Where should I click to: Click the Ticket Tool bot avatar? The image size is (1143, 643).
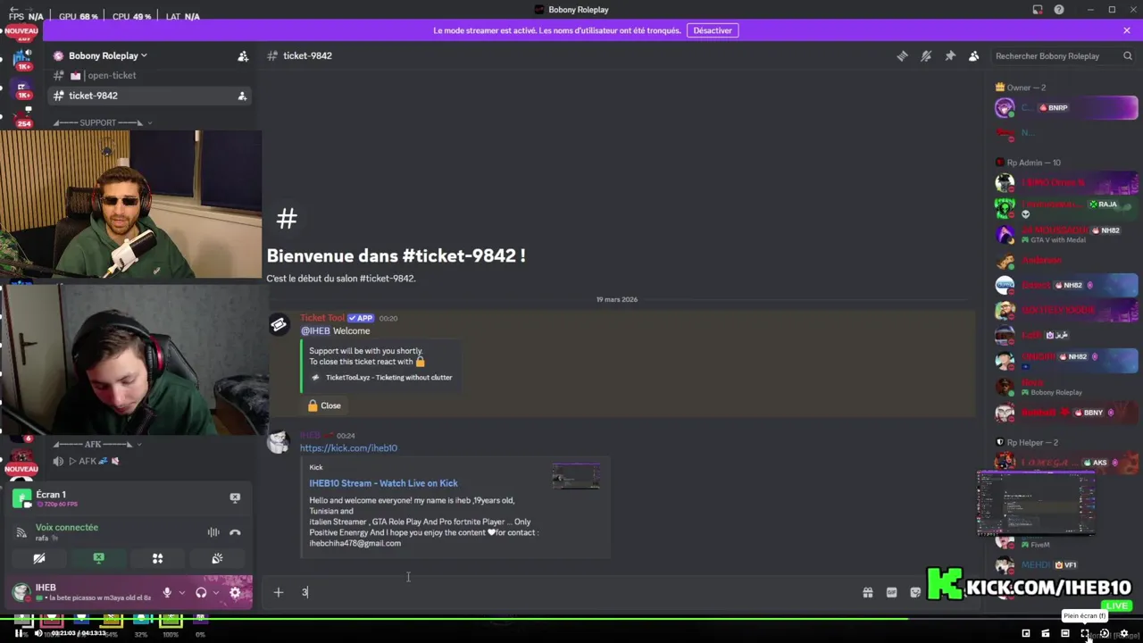coord(279,325)
